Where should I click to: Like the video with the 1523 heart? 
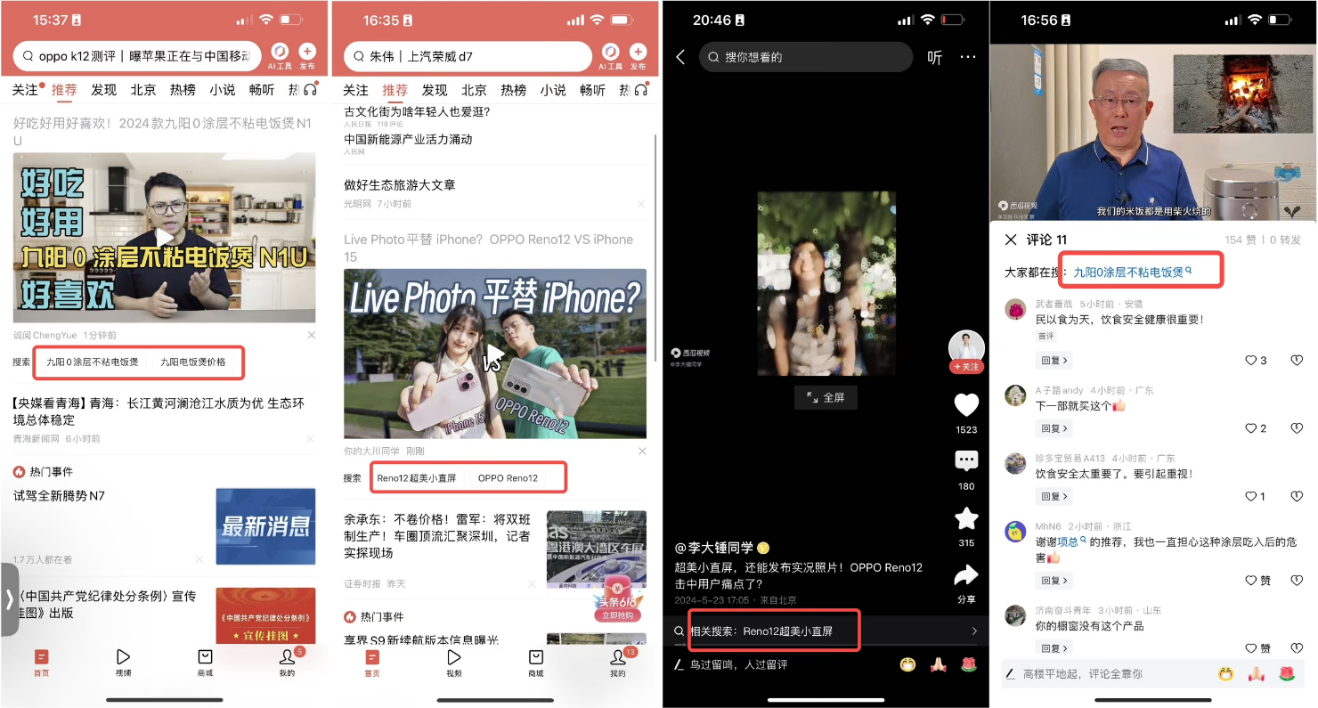tap(966, 405)
